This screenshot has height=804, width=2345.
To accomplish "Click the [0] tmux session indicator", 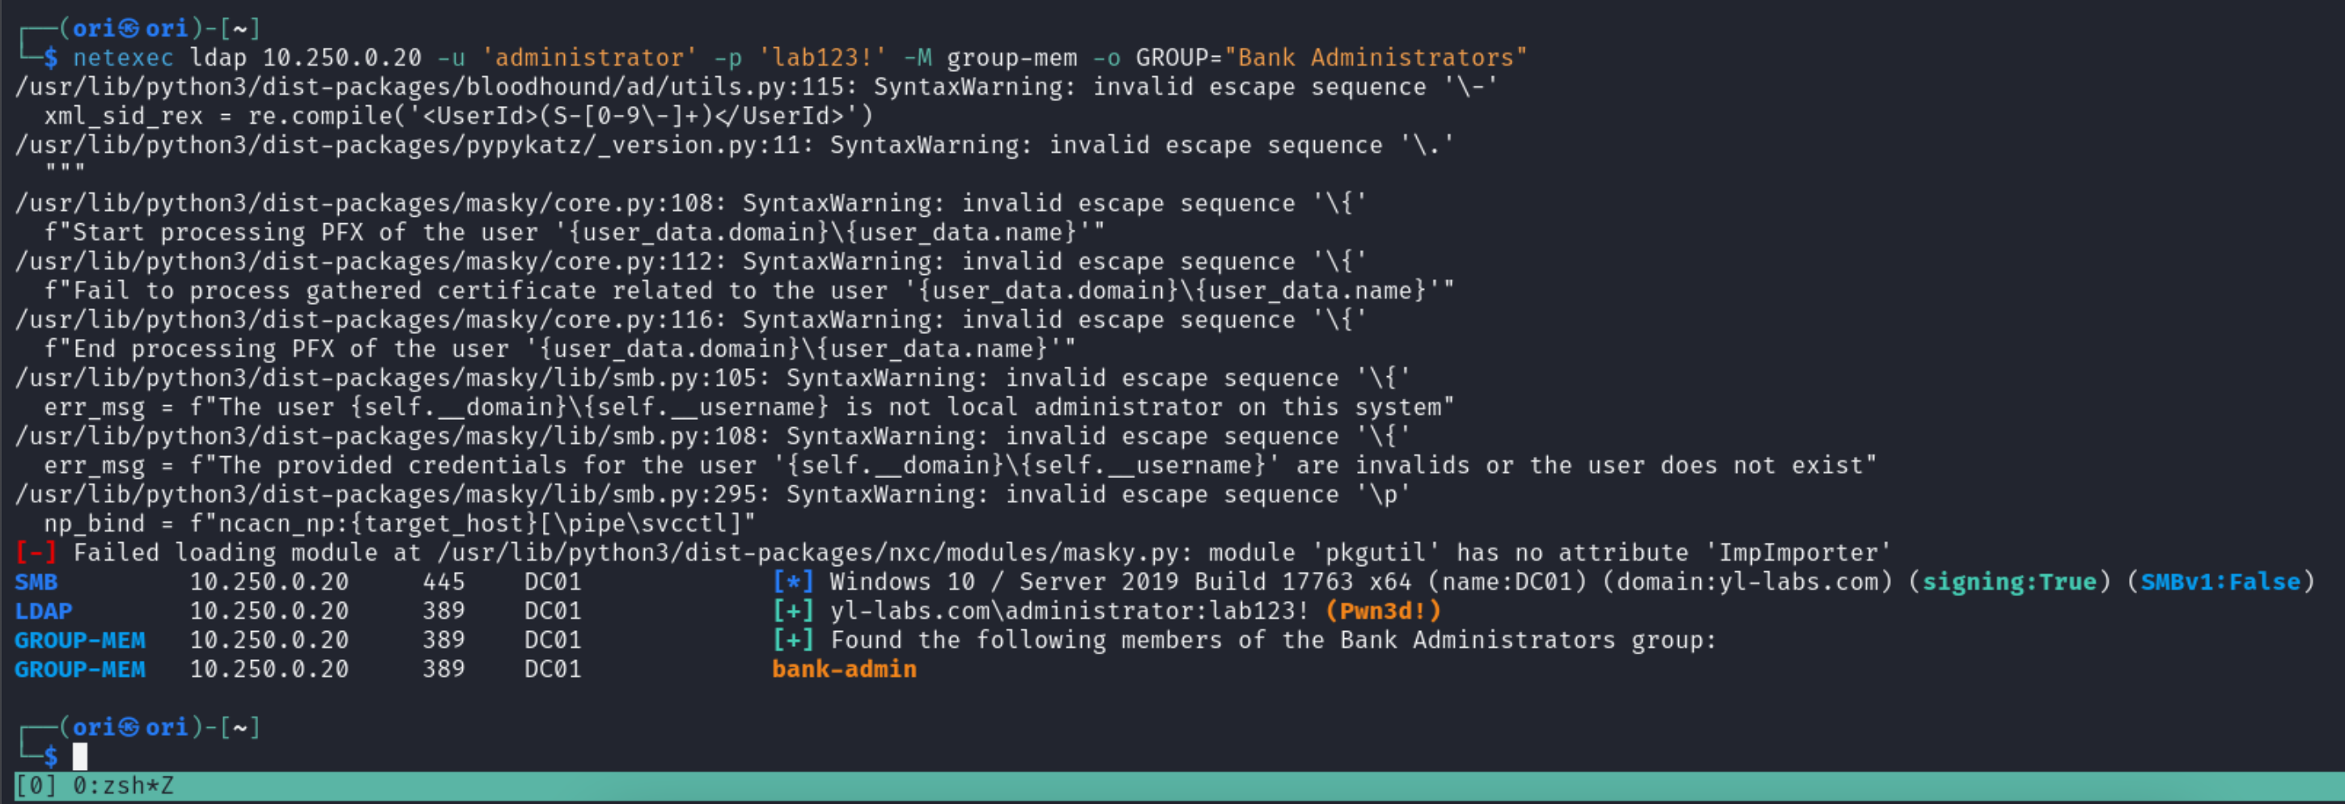I will tap(36, 786).
